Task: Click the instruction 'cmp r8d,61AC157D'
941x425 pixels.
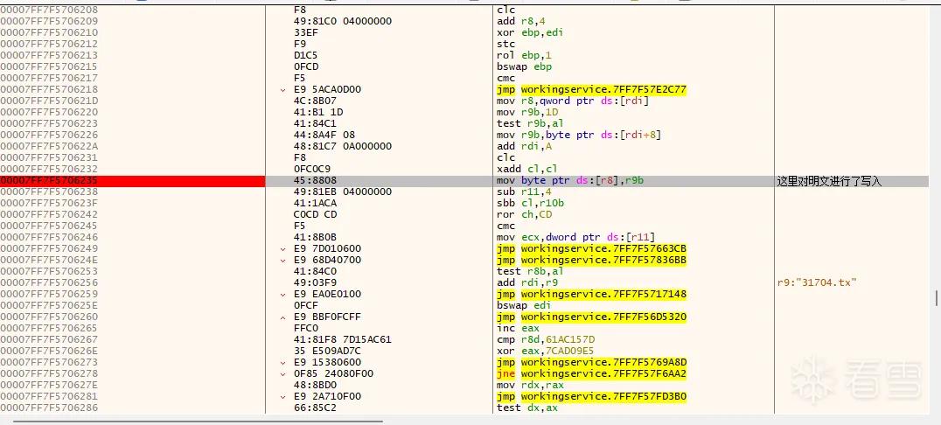Action: click(x=546, y=340)
